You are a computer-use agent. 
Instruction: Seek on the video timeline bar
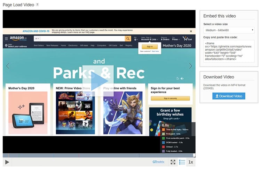[x=99, y=155]
